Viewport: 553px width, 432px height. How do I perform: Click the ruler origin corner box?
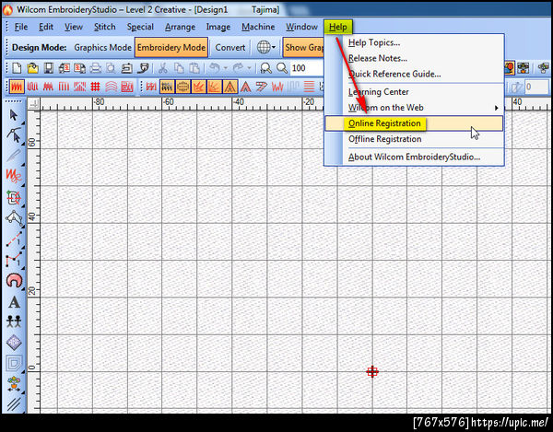(34, 104)
